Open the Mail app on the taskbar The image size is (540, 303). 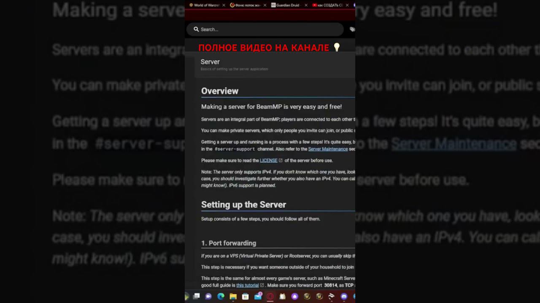[x=258, y=296]
